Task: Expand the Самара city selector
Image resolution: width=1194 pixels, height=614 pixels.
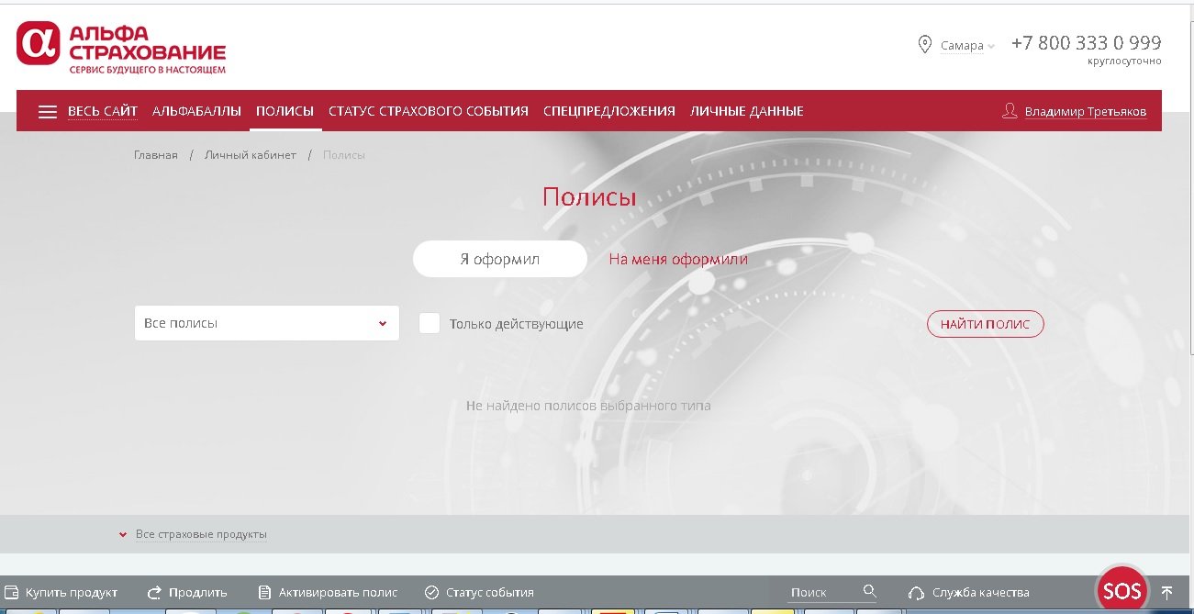Action: point(967,46)
